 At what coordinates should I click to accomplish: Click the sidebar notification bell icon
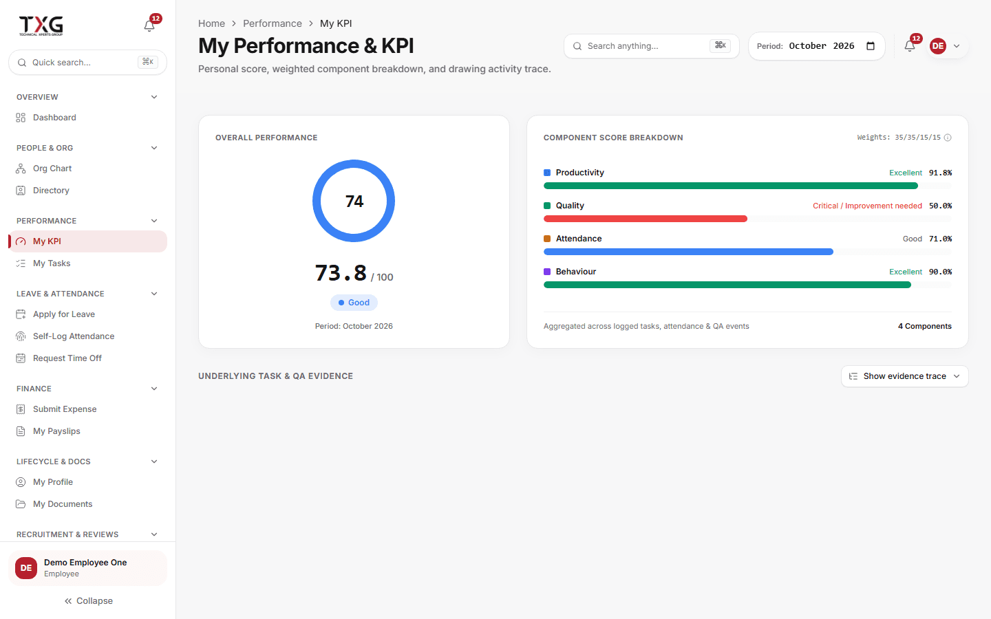pyautogui.click(x=149, y=26)
